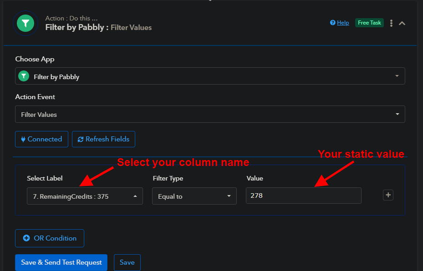Click the plus icon to add a filter row
423x271 pixels.
pyautogui.click(x=388, y=195)
